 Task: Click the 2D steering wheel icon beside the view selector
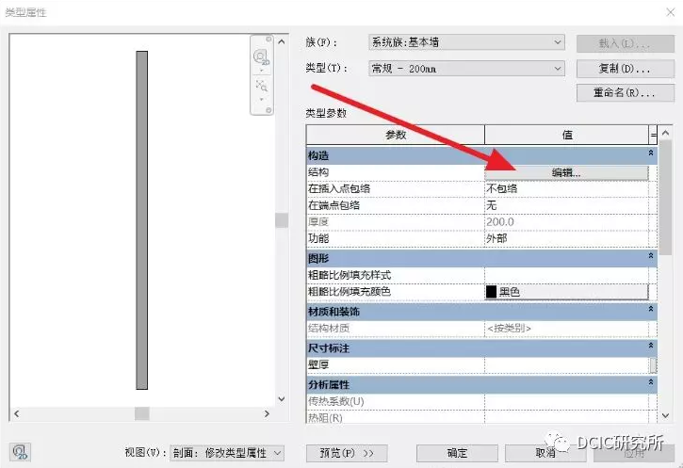coord(20,452)
